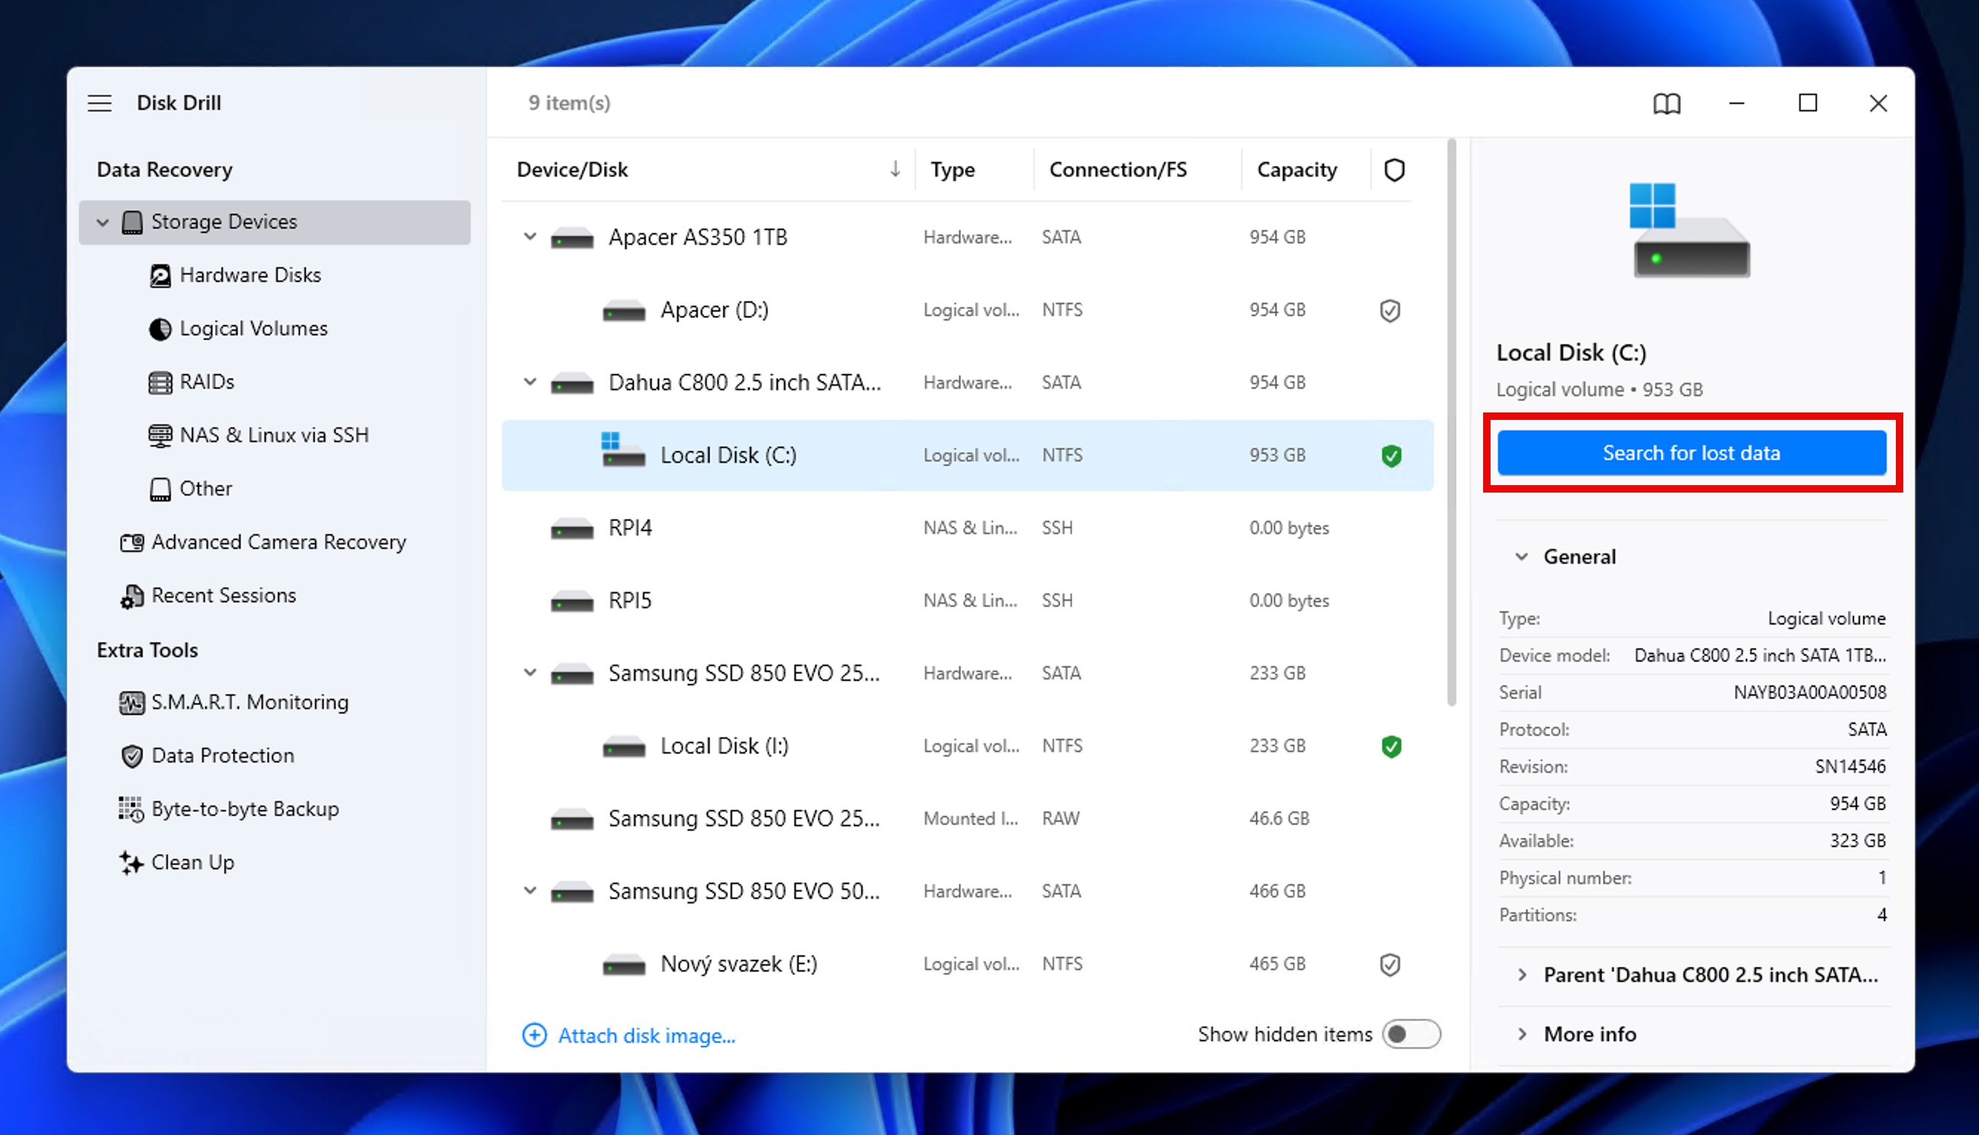This screenshot has height=1135, width=1979.
Task: Open Advanced Camera Recovery
Action: coord(278,541)
